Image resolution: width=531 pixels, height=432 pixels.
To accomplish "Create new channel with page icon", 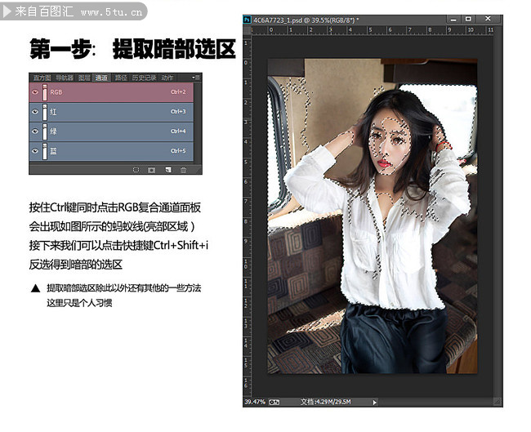I will tap(167, 170).
